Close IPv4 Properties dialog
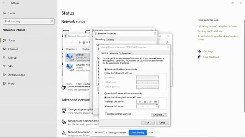The image size is (245, 138). click(168, 47)
